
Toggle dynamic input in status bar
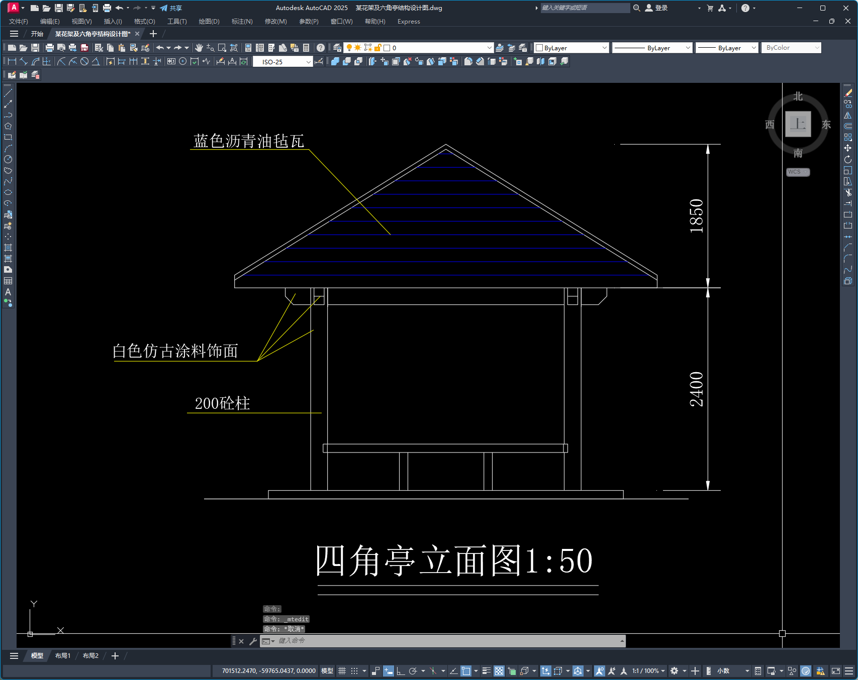[389, 671]
